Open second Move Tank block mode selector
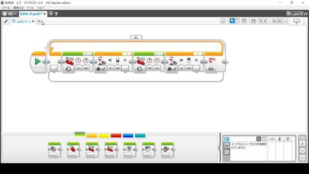The image size is (309, 174). coord(140,69)
